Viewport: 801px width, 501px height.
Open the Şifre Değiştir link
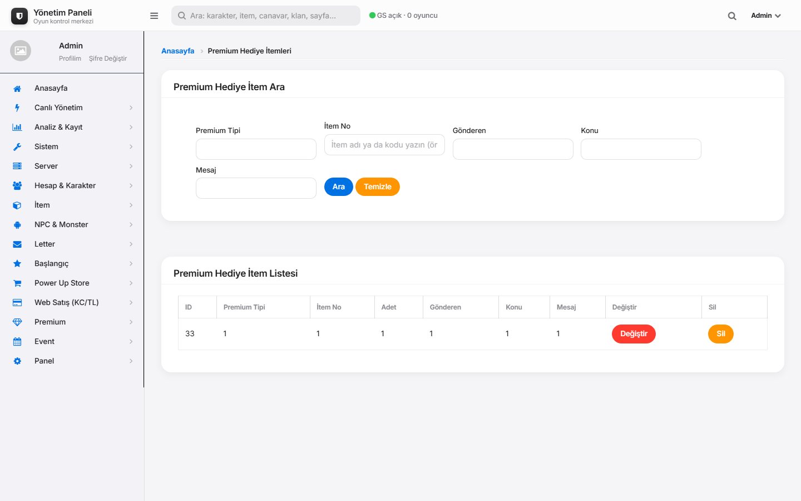coord(108,58)
